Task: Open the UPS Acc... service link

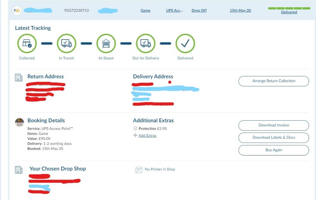Action: click(x=174, y=10)
